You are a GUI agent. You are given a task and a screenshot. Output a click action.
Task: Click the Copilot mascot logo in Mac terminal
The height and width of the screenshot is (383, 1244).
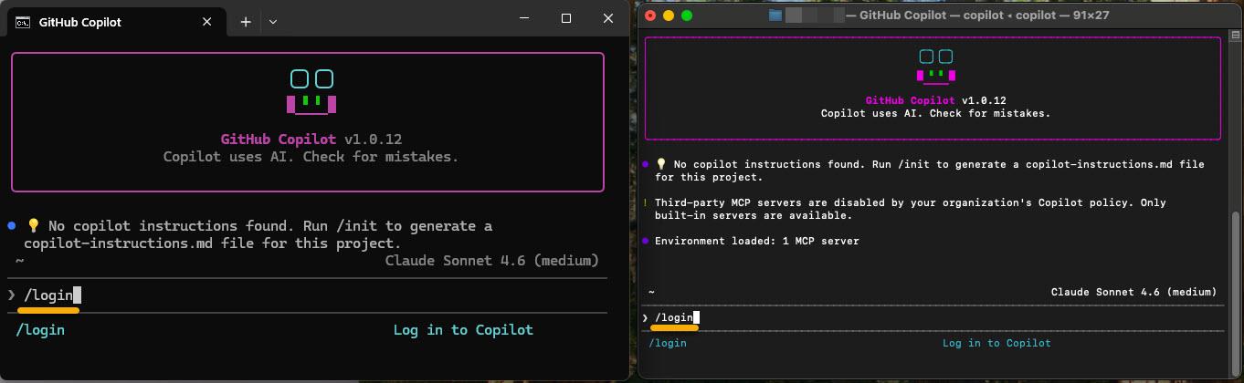click(935, 66)
